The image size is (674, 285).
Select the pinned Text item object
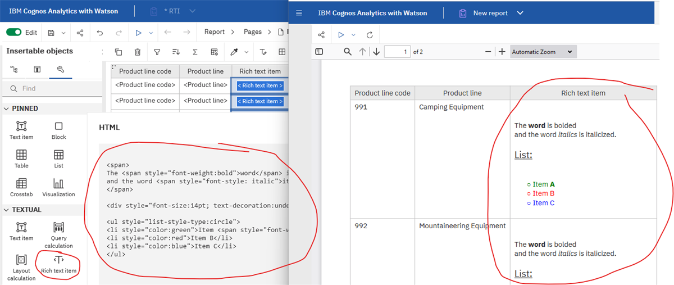click(21, 130)
